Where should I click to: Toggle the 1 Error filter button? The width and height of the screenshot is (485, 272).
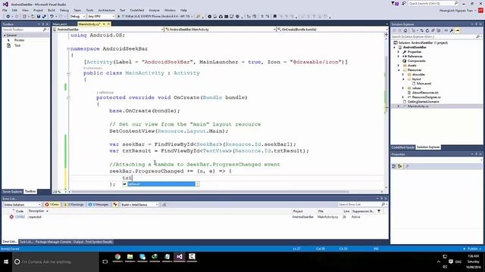52,205
